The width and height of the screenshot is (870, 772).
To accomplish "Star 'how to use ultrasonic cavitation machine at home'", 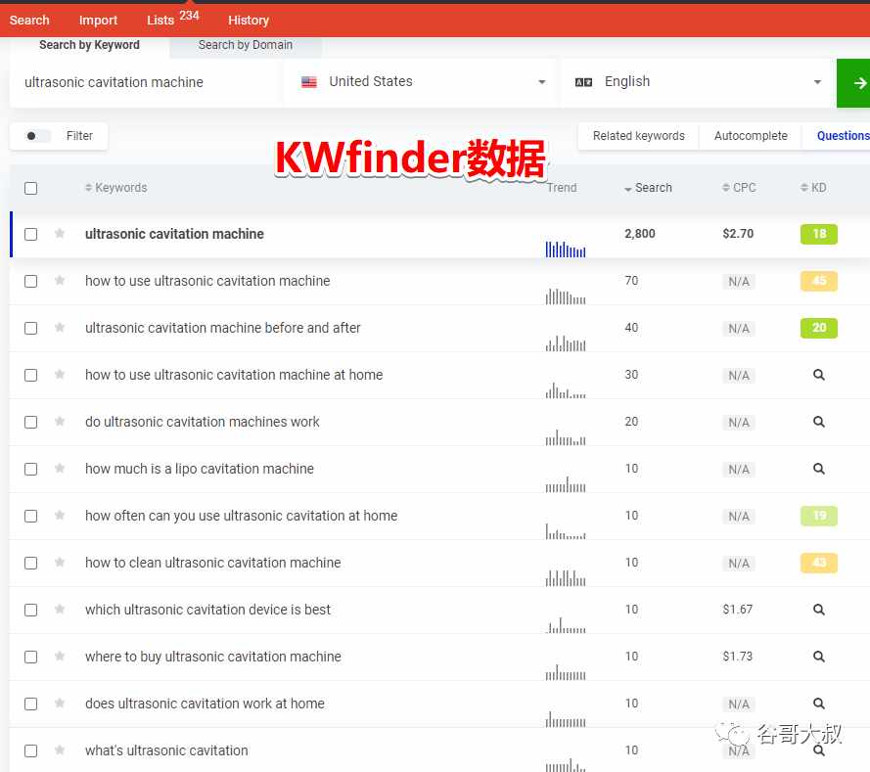I will (60, 375).
